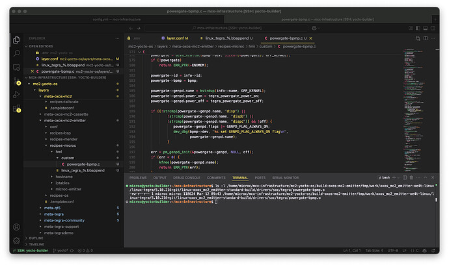
Task: Expand the OUTLINE section
Action: [36, 238]
